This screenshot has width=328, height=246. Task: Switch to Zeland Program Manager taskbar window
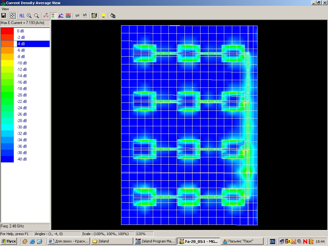155,241
